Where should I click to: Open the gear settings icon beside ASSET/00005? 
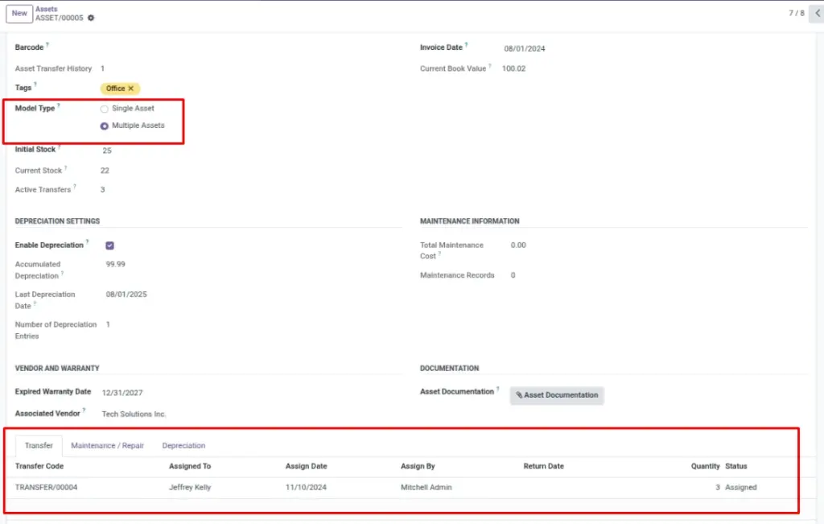point(91,18)
